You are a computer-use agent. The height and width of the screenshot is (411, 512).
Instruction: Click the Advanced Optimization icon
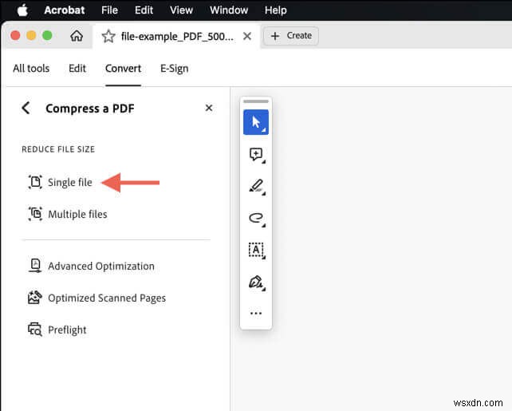(x=35, y=266)
